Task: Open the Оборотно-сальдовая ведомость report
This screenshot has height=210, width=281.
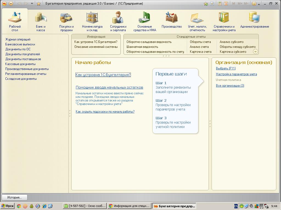Action: tap(149, 42)
